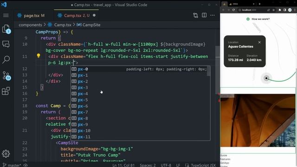Image resolution: width=297 pixels, height=167 pixels.
Task: Click the LF end-of-line status
Action: [x=178, y=165]
